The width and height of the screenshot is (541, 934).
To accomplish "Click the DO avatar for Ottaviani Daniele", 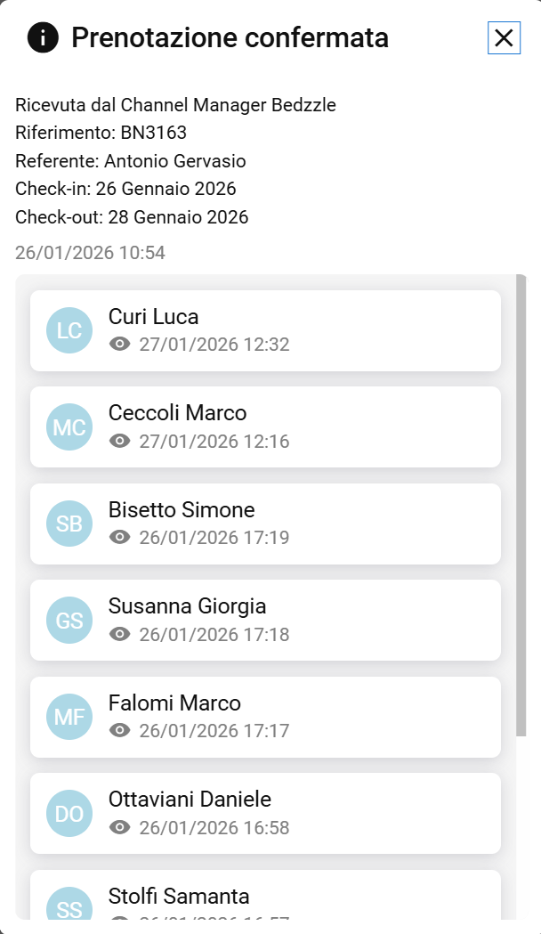I will tap(69, 813).
